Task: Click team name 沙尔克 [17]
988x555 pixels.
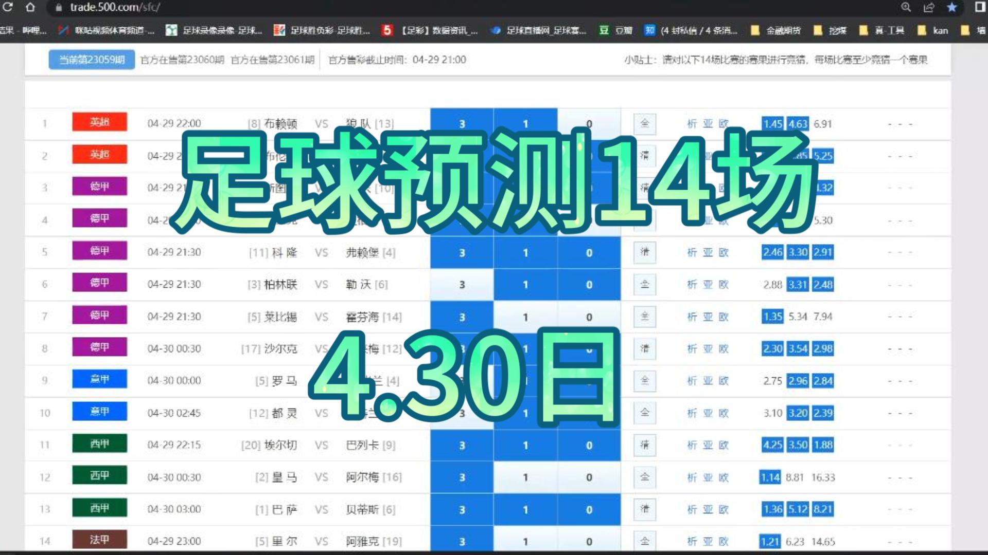Action: tap(269, 349)
